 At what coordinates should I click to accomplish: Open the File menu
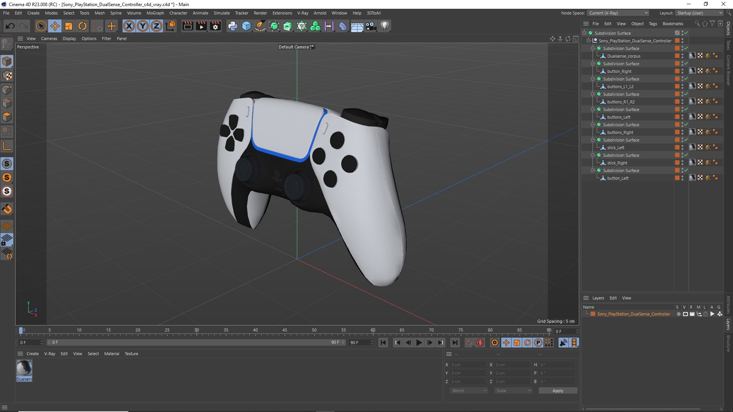click(x=6, y=13)
